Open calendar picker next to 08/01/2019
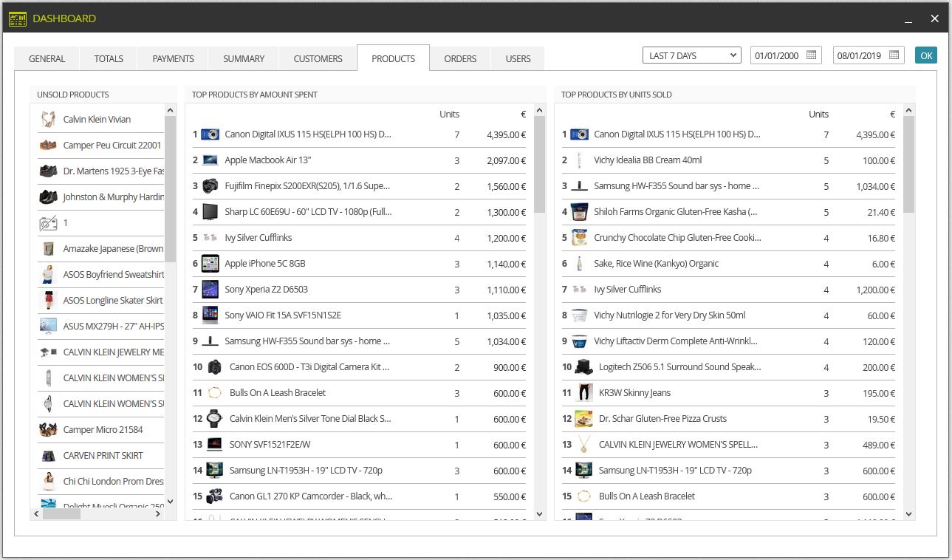The width and height of the screenshot is (952, 560). tap(894, 55)
